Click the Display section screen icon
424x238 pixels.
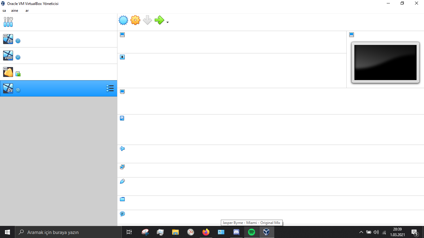click(x=122, y=92)
